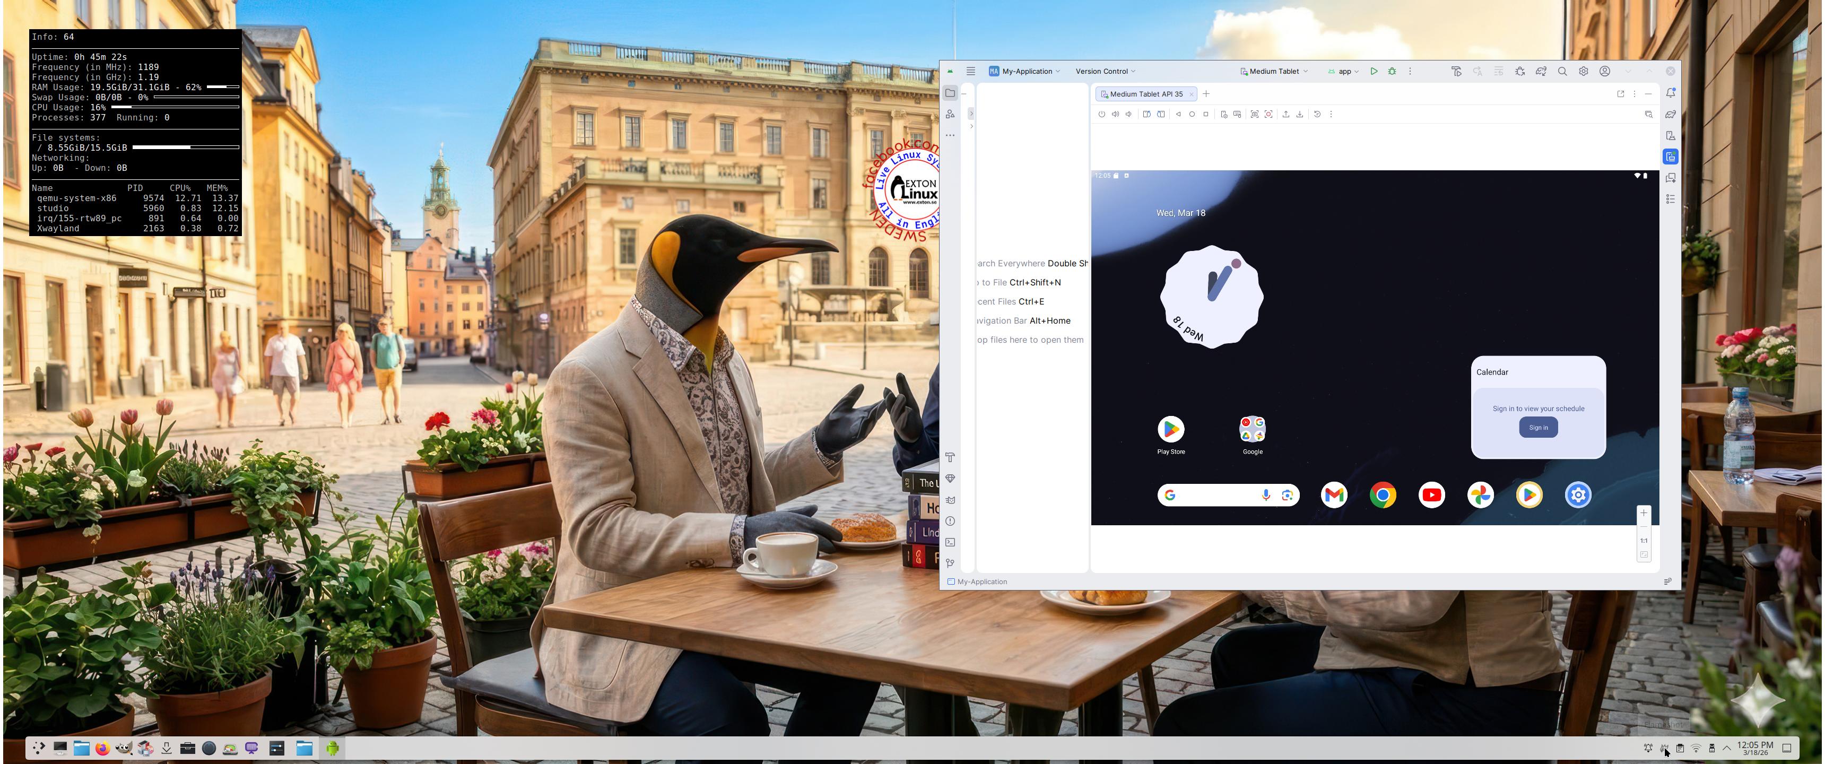Viewport: 1825px width, 764px height.
Task: Take an emulator screenshot with the camera icon
Action: (1254, 114)
